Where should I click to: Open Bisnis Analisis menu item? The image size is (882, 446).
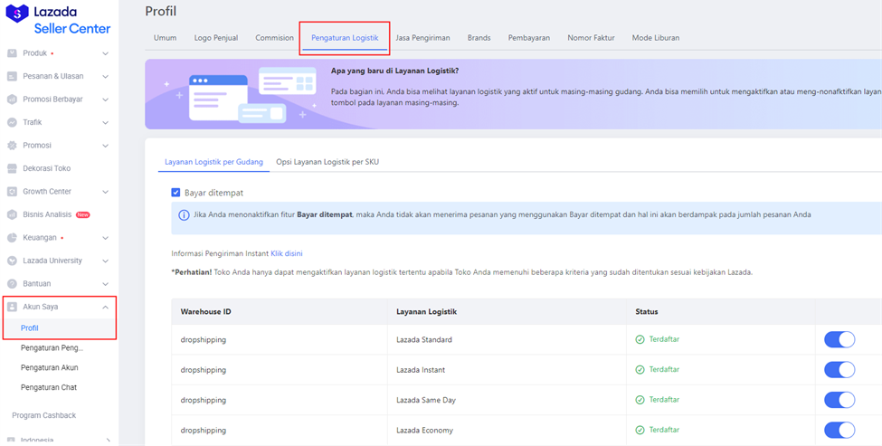click(x=47, y=214)
